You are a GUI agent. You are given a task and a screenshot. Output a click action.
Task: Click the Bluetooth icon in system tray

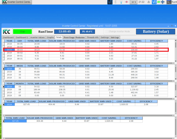pos(115,2)
